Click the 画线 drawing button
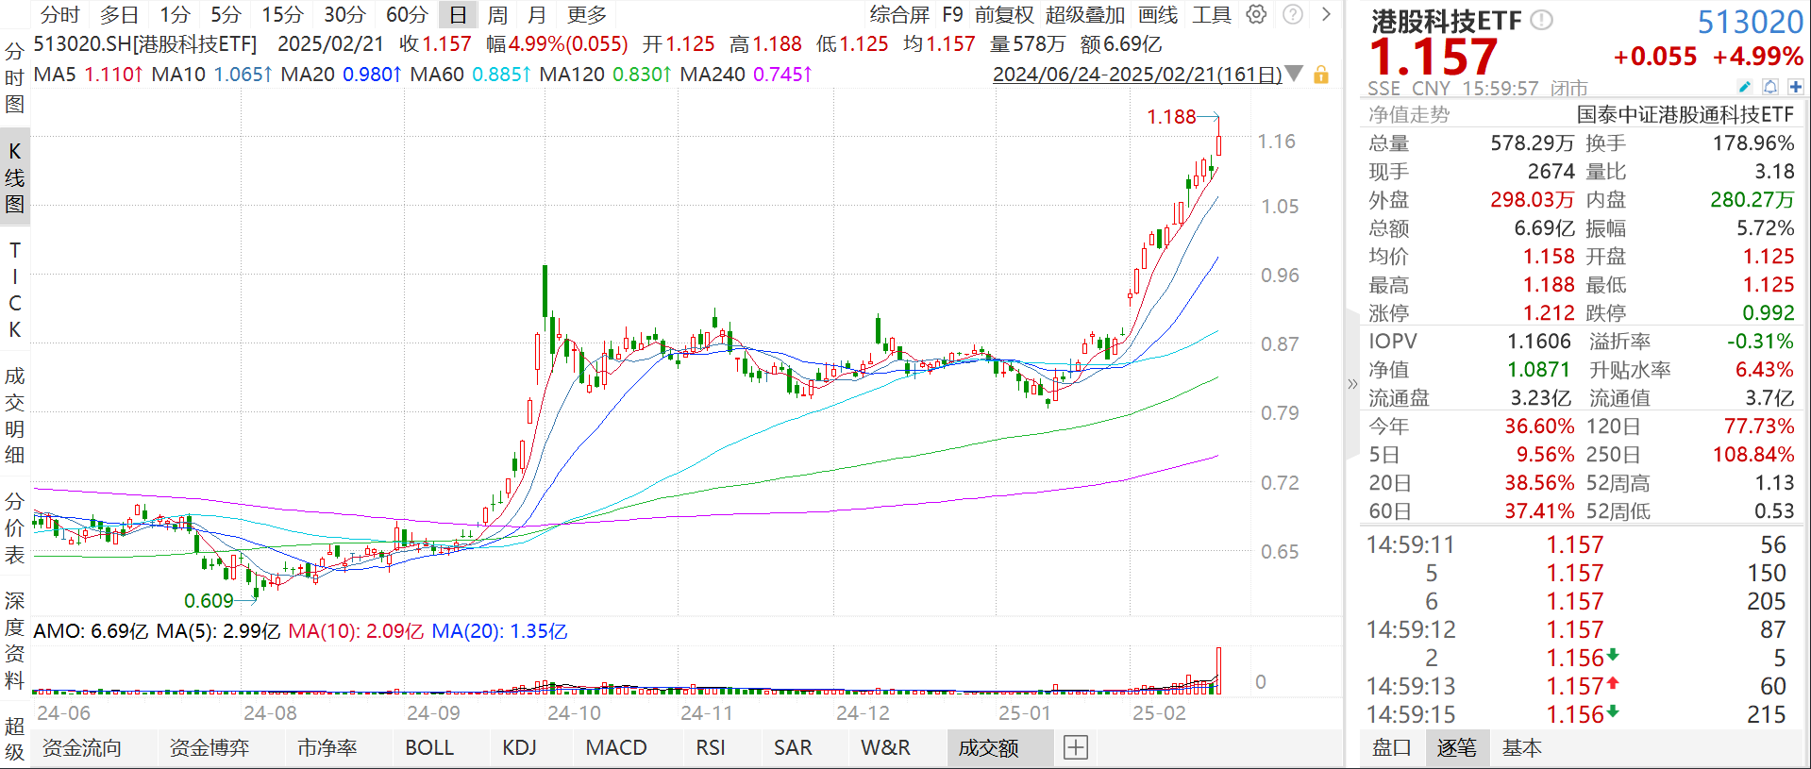This screenshot has height=769, width=1811. [x=1158, y=14]
